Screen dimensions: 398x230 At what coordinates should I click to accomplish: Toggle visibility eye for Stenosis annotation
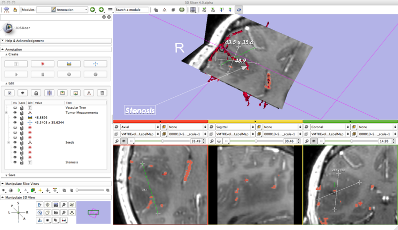(x=15, y=162)
